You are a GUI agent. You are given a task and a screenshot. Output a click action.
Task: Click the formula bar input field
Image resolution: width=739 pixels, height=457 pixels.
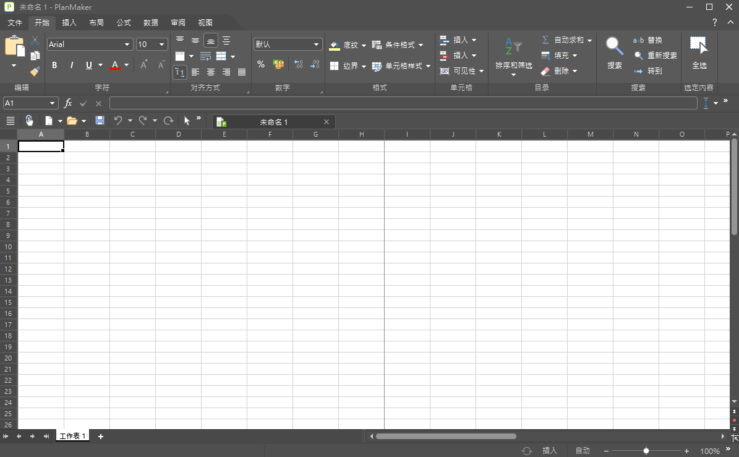402,103
